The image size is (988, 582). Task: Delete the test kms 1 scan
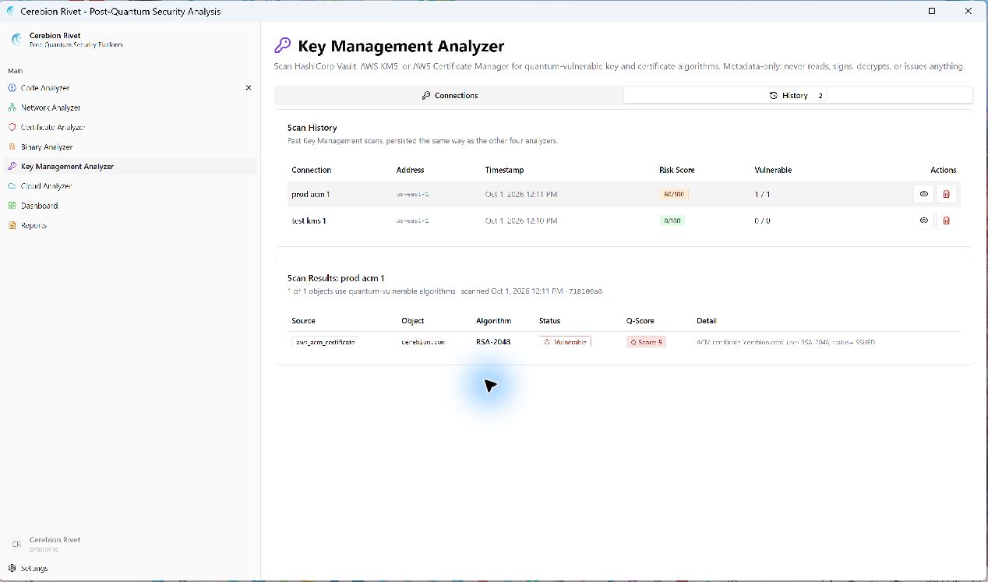click(947, 220)
